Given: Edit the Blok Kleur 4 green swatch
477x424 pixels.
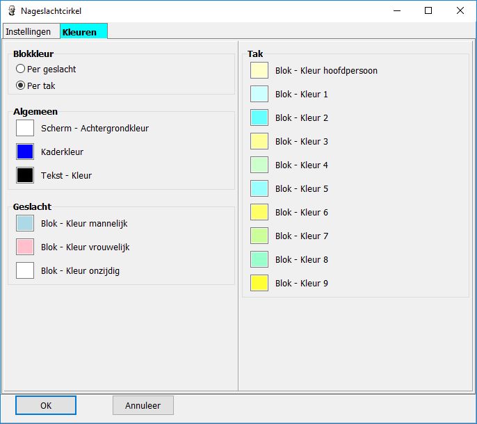Looking at the screenshot, I should point(259,165).
